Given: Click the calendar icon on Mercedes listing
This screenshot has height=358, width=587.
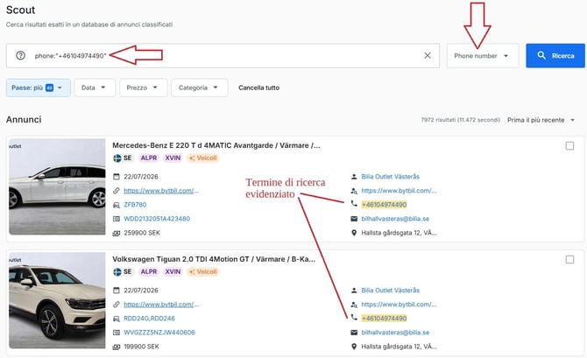Looking at the screenshot, I should click(x=117, y=177).
